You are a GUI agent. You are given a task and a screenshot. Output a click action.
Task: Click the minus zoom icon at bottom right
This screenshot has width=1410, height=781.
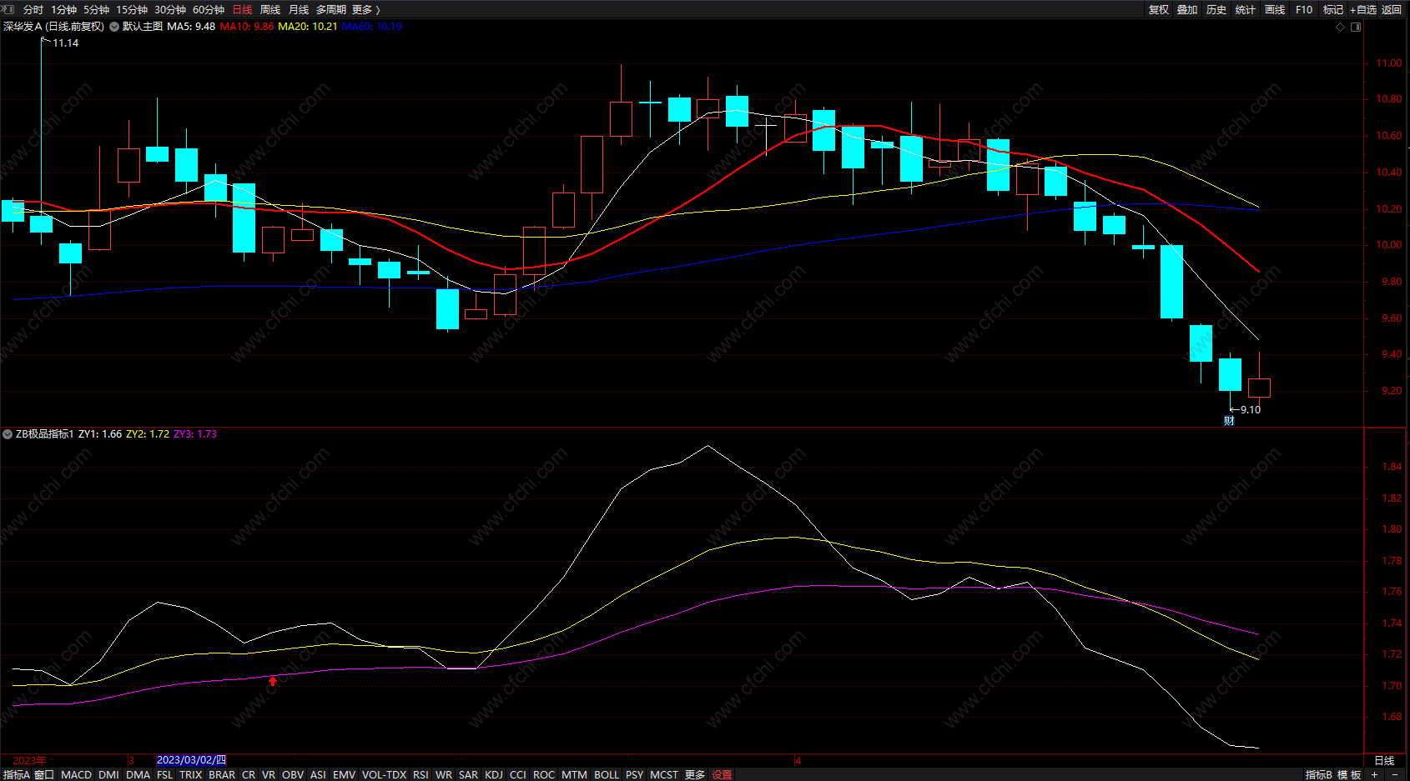pos(1395,774)
